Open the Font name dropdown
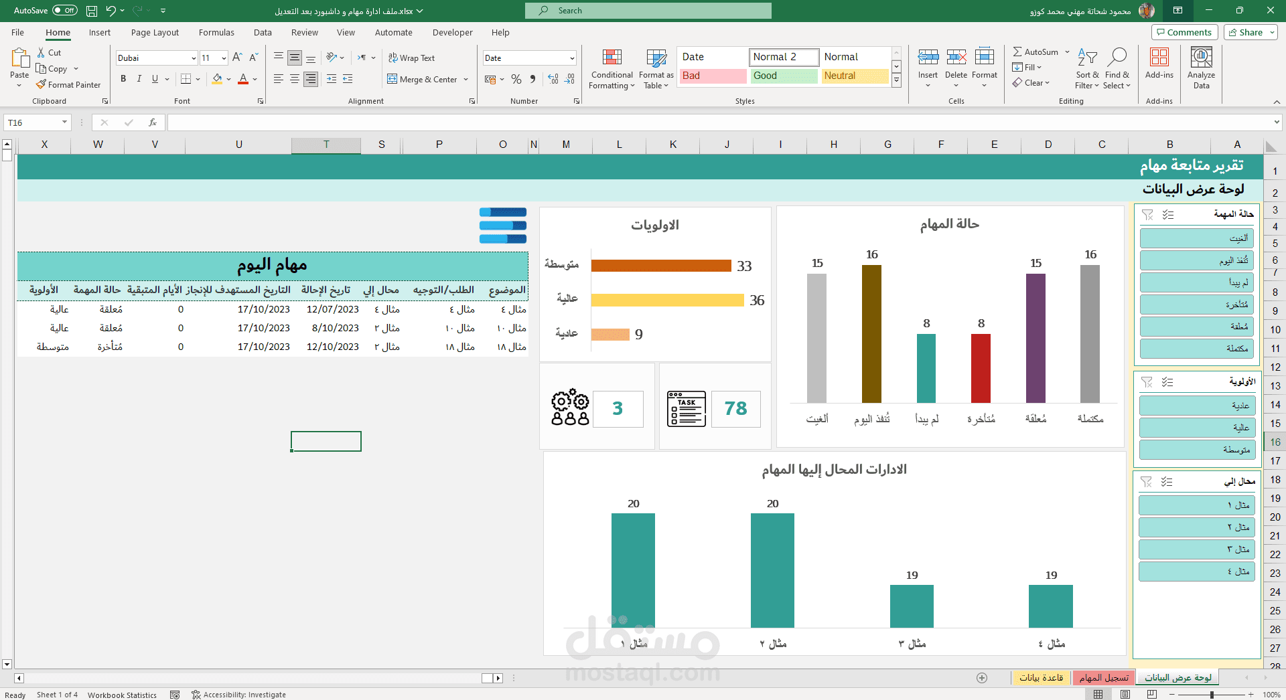Viewport: 1286px width, 700px height. pos(194,58)
